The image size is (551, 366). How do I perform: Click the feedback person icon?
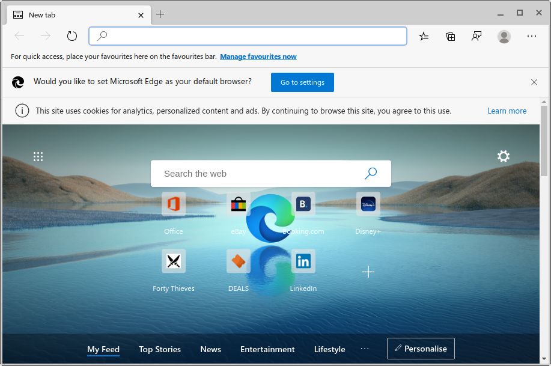pyautogui.click(x=476, y=36)
